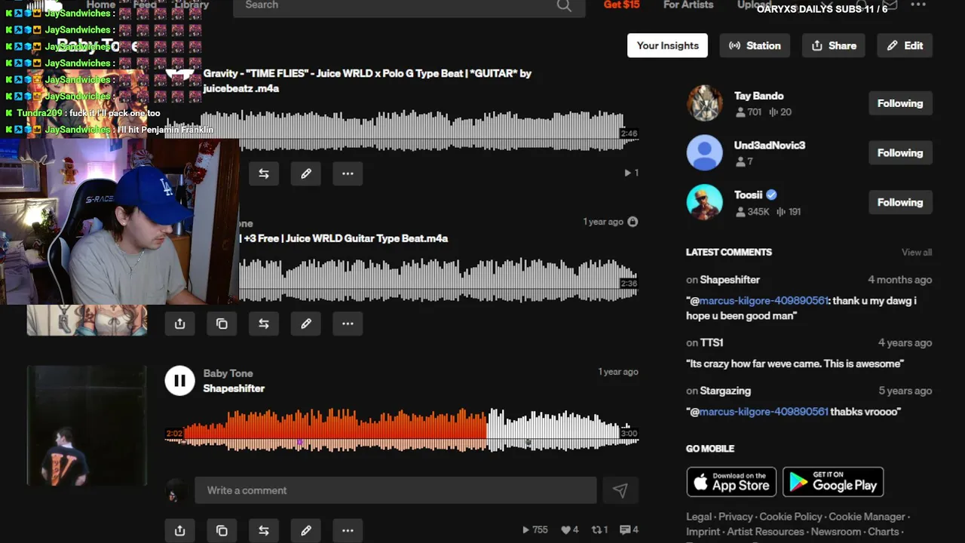965x543 pixels.
Task: Open the Newsroom footer link
Action: [x=836, y=532]
